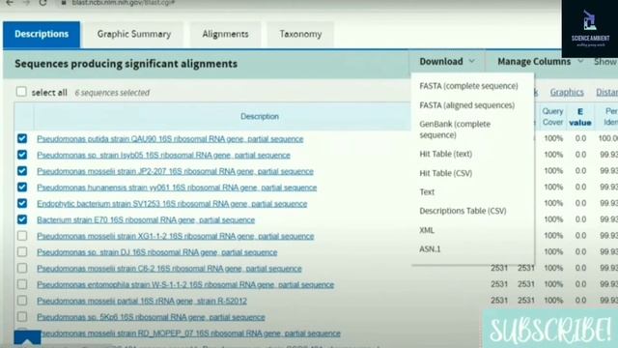
Task: Click the Science Ambient channel logo
Action: 590,28
